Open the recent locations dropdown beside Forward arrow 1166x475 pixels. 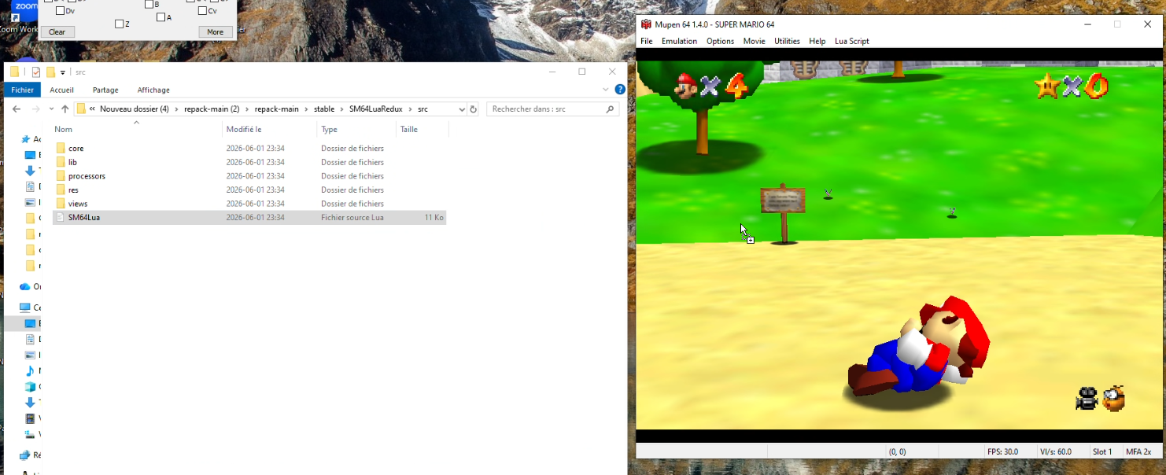click(51, 109)
